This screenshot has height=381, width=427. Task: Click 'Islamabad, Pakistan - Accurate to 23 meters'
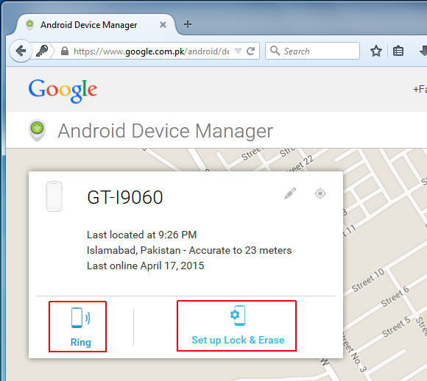pos(189,250)
